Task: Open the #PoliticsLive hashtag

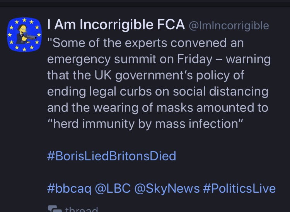Action: 239,188
